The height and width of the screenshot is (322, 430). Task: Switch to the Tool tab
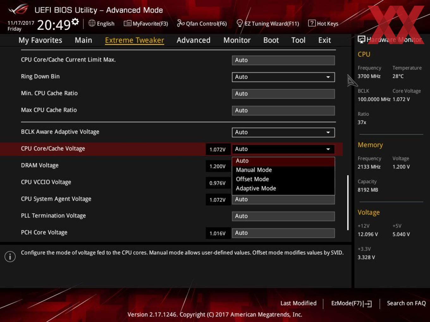[x=298, y=40]
